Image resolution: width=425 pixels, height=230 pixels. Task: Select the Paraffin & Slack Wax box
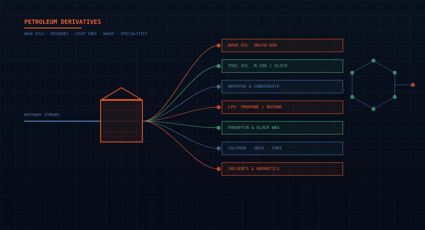coord(282,128)
